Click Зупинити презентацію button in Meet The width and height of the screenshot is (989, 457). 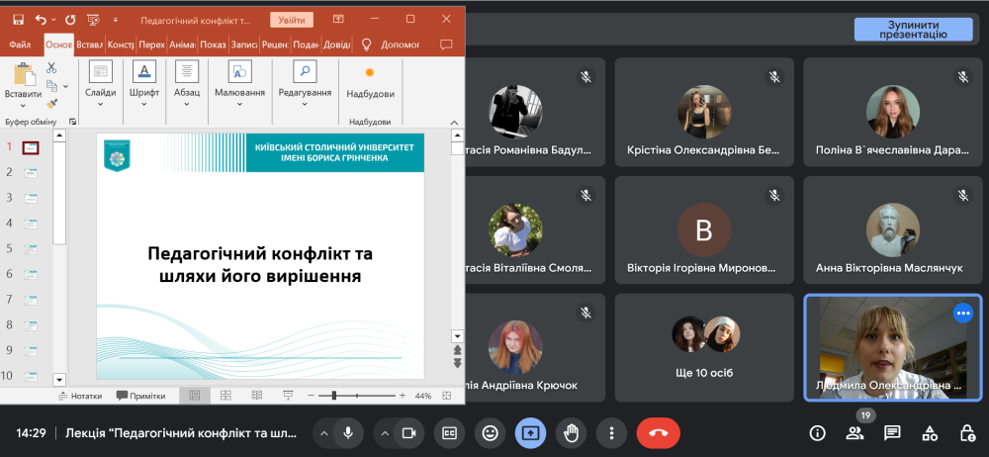coord(913,30)
